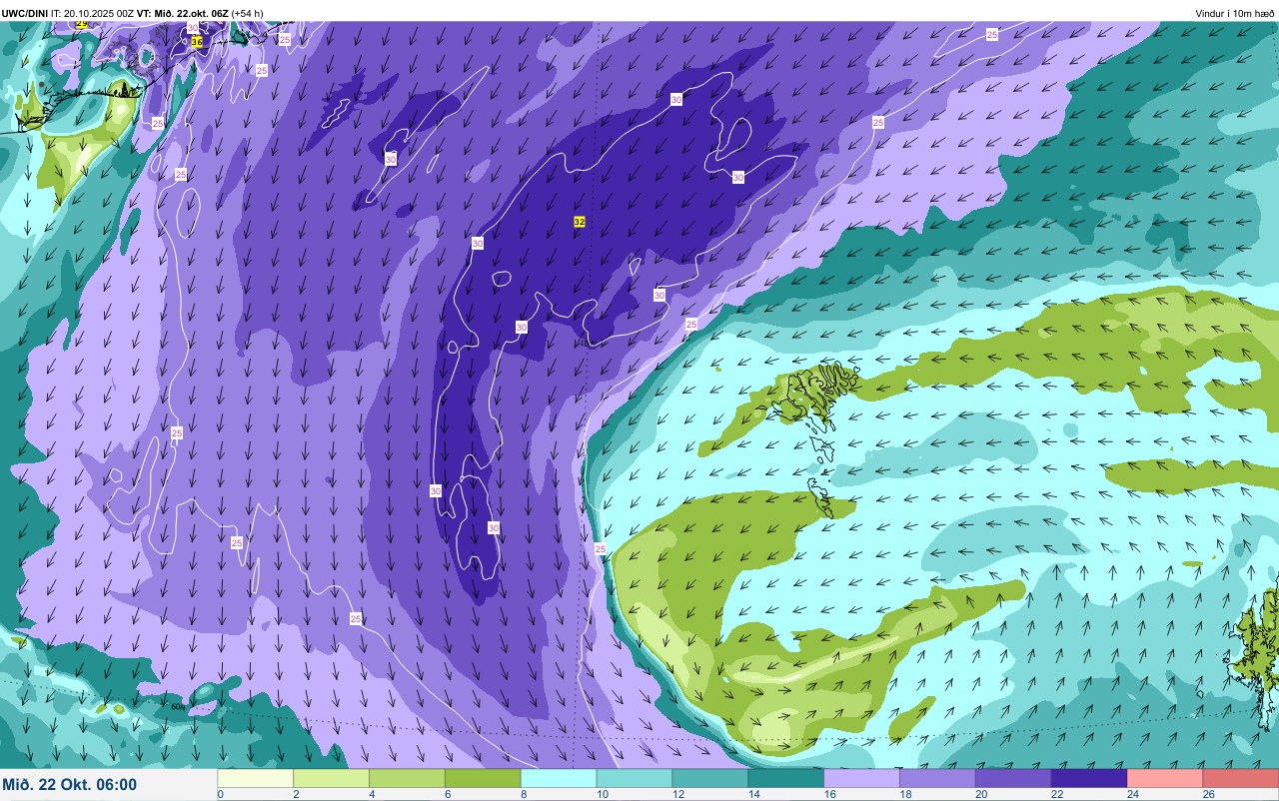Click the dark teal 14–16 legend swatch
The height and width of the screenshot is (801, 1279).
[x=786, y=778]
